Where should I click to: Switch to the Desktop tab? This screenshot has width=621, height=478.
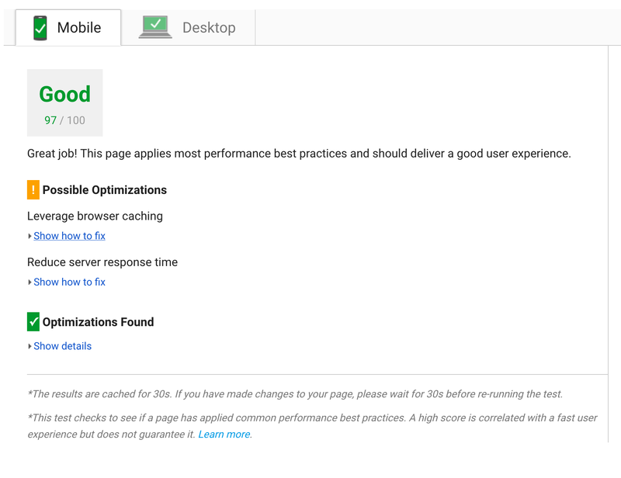(188, 28)
